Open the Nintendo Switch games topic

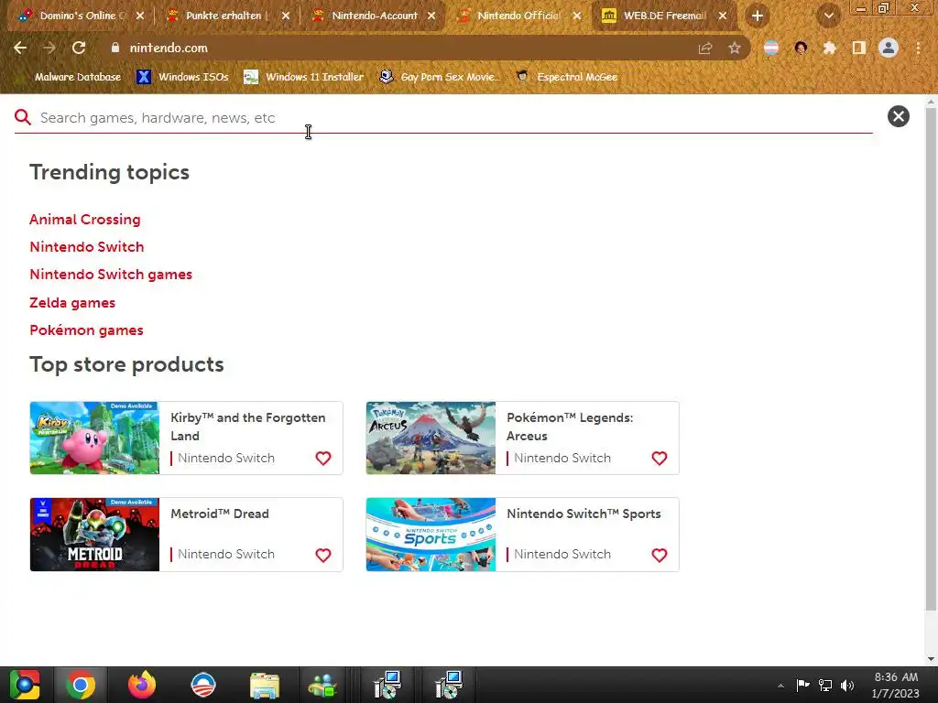pyautogui.click(x=111, y=275)
